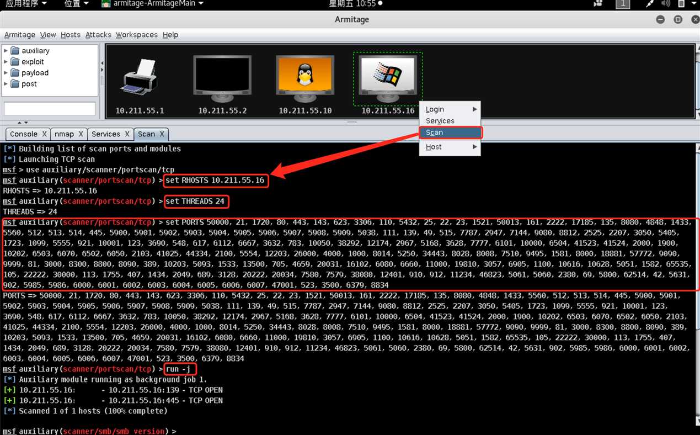Screen dimensions: 700x435
Task: Open the Help menu
Action: point(170,35)
